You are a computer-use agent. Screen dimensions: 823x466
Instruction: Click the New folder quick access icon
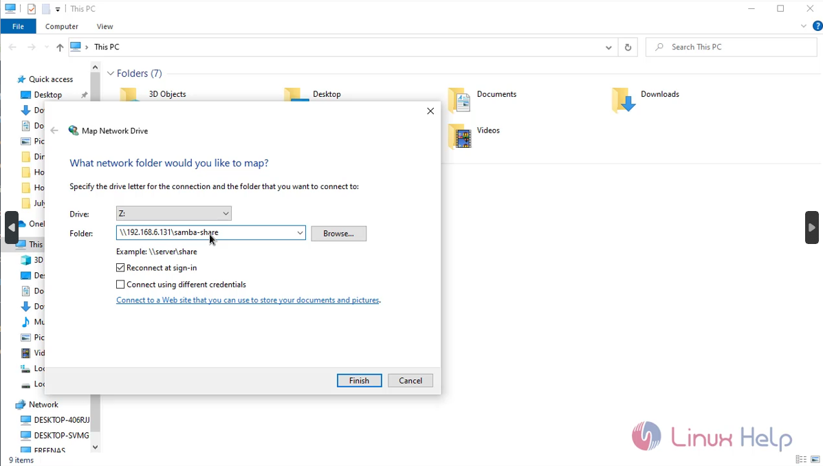point(46,9)
